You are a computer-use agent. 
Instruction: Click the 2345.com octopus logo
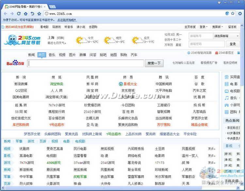(x=22, y=40)
